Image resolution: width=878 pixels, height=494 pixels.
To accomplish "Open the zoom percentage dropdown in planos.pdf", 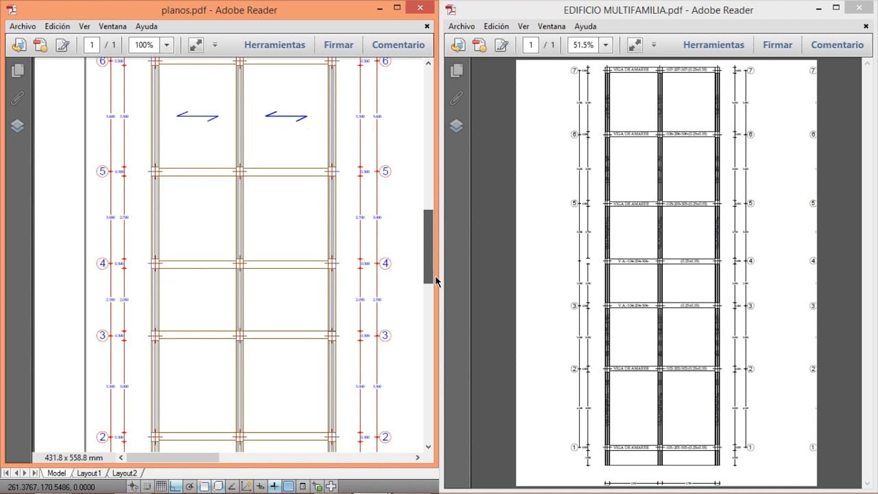I will click(x=166, y=45).
